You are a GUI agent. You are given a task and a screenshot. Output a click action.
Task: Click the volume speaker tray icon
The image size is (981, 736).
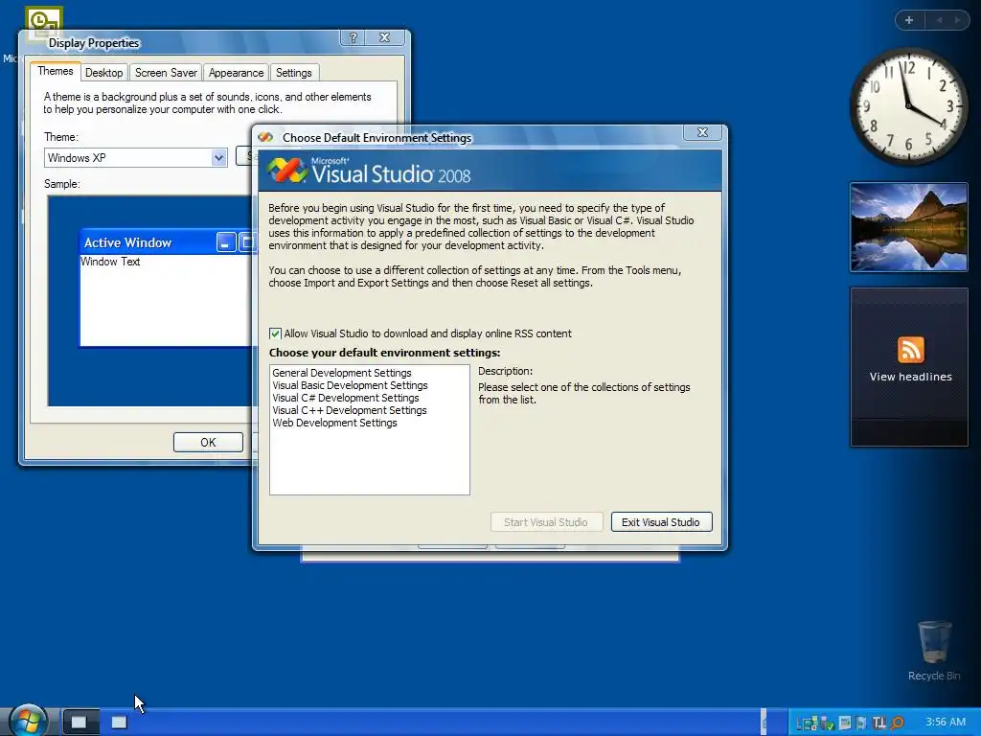point(861,723)
